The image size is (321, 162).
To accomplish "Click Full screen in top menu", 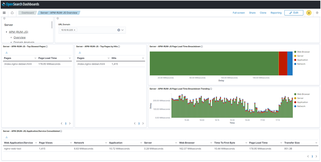I will [x=239, y=13].
